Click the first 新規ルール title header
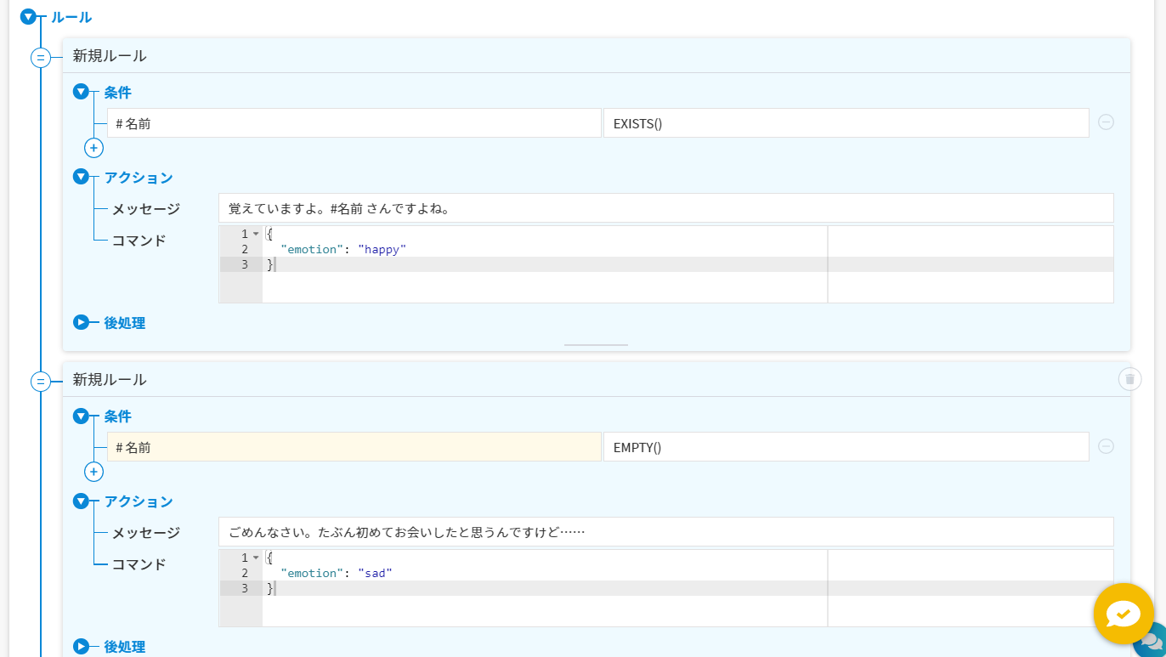Viewport: 1166px width, 657px height. (110, 56)
